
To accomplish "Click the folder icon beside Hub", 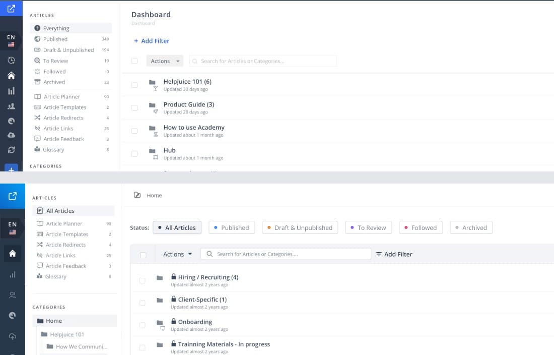I will tap(152, 151).
